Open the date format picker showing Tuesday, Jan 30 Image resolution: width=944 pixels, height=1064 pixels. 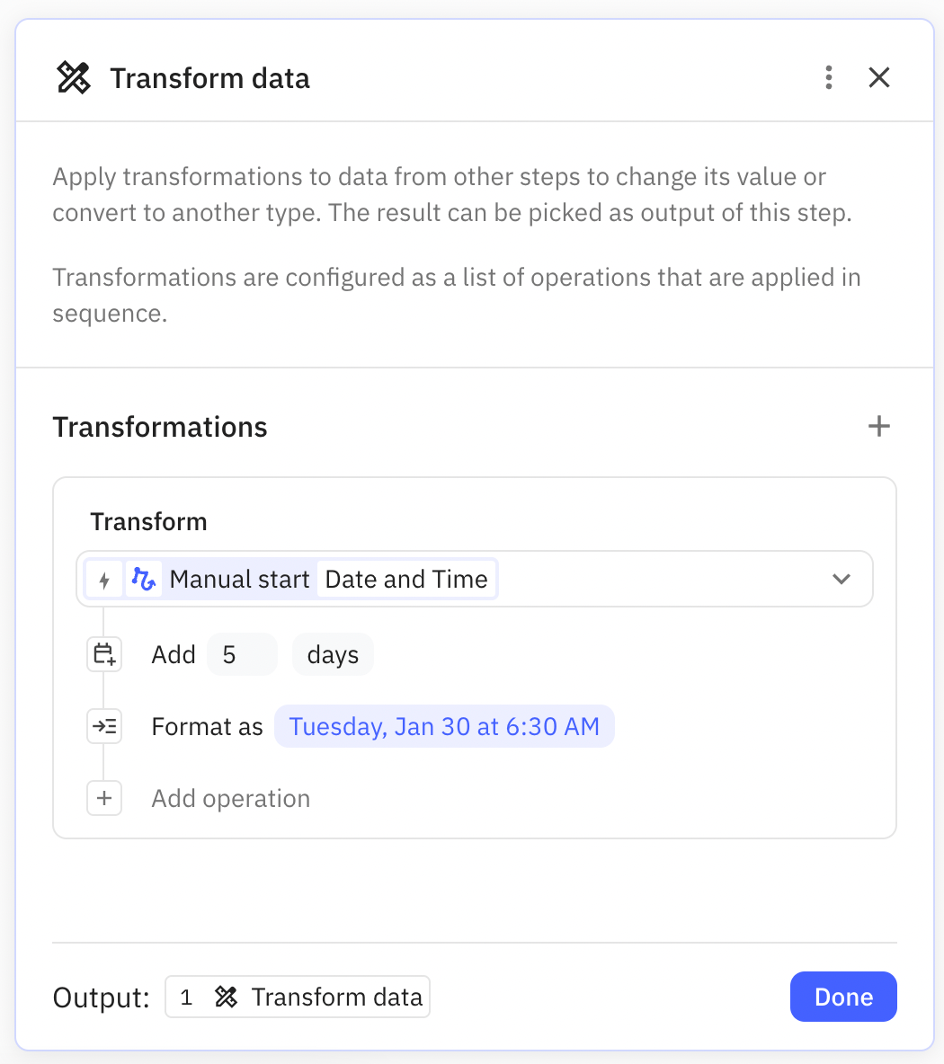[444, 726]
